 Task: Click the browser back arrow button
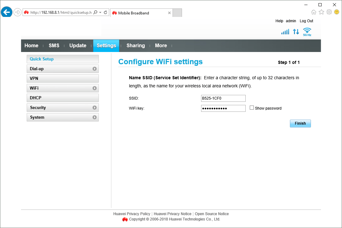tap(7, 12)
